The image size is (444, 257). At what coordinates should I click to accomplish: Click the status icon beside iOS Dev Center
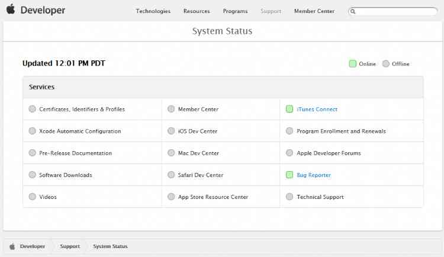[171, 131]
